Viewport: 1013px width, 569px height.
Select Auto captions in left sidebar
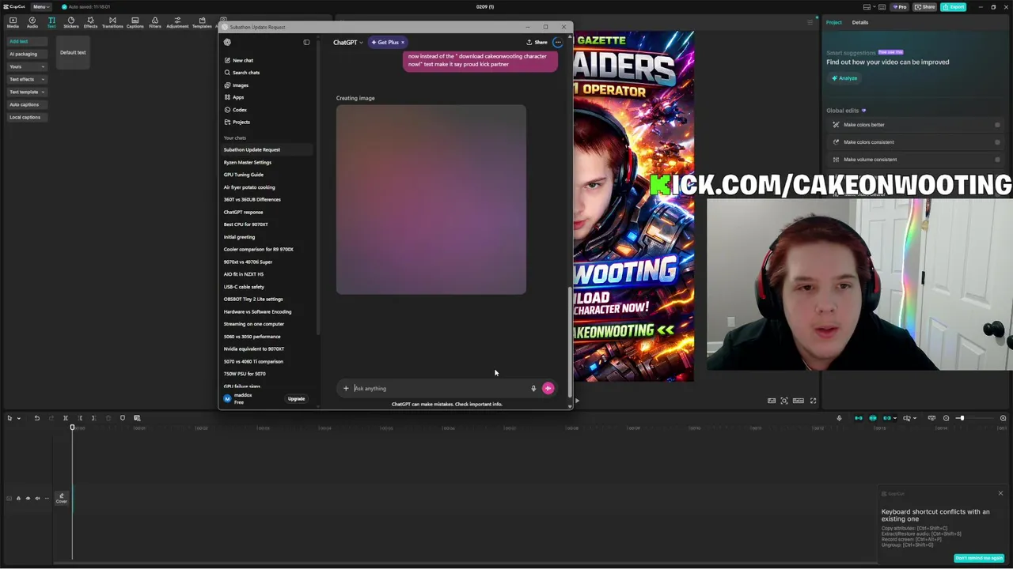(x=26, y=104)
